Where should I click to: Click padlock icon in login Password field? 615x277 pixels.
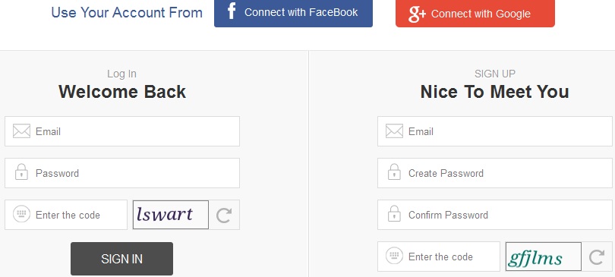tap(21, 172)
